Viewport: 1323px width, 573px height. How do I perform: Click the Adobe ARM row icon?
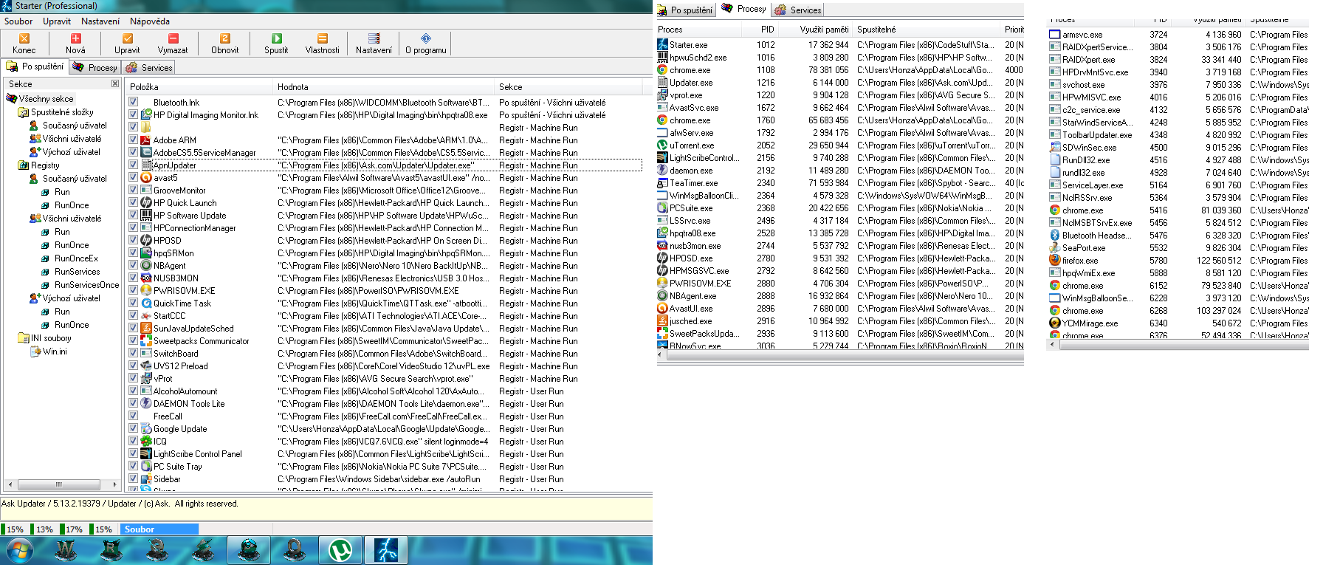tap(146, 140)
